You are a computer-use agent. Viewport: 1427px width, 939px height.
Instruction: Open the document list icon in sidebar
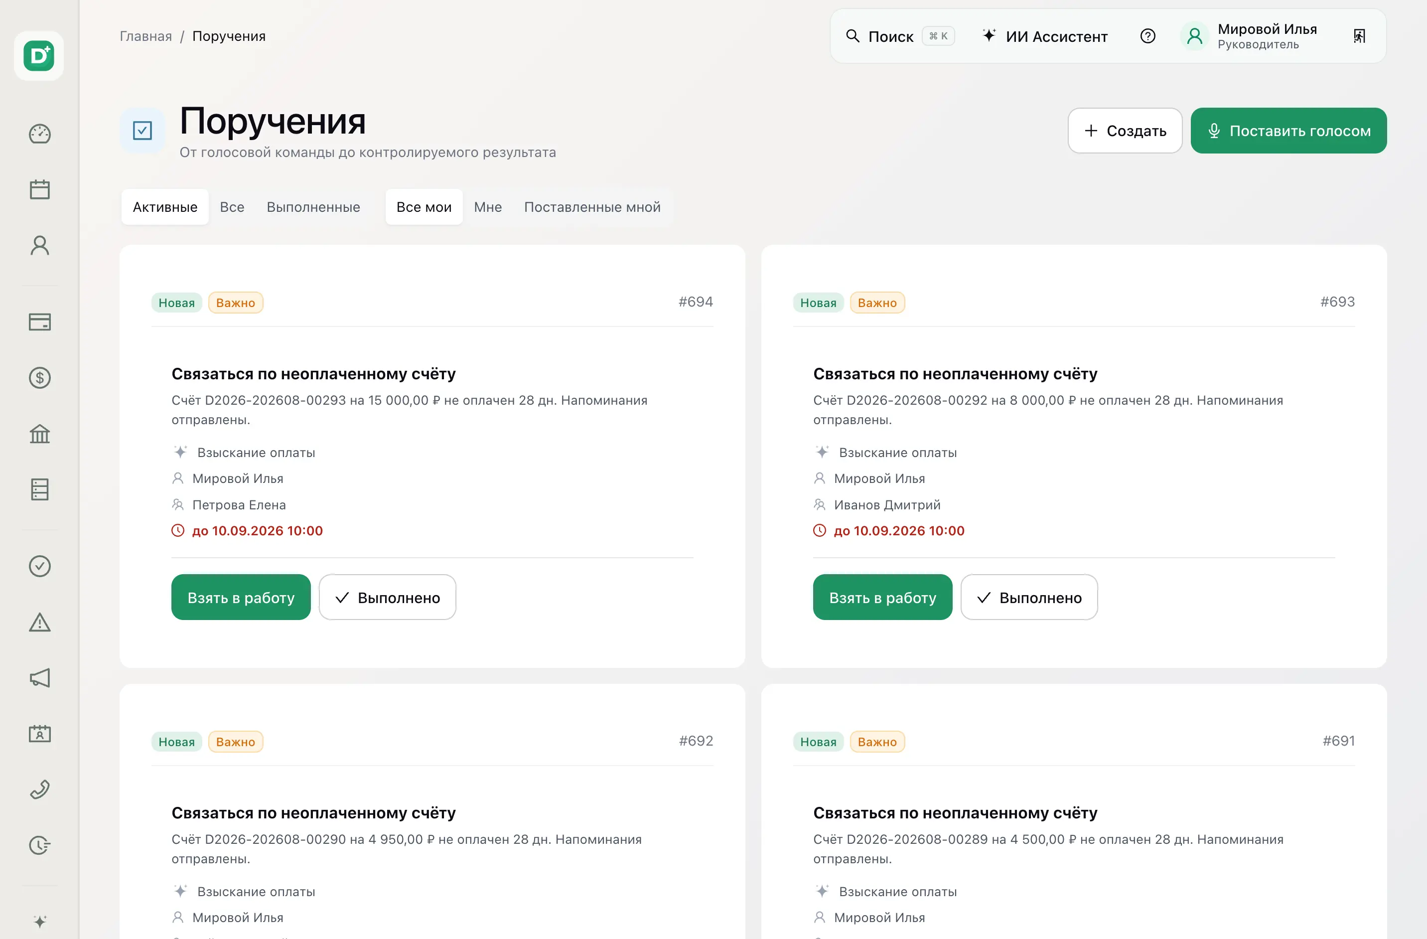coord(39,489)
